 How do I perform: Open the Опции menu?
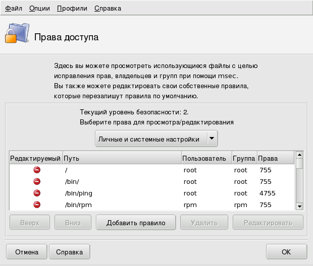[39, 9]
